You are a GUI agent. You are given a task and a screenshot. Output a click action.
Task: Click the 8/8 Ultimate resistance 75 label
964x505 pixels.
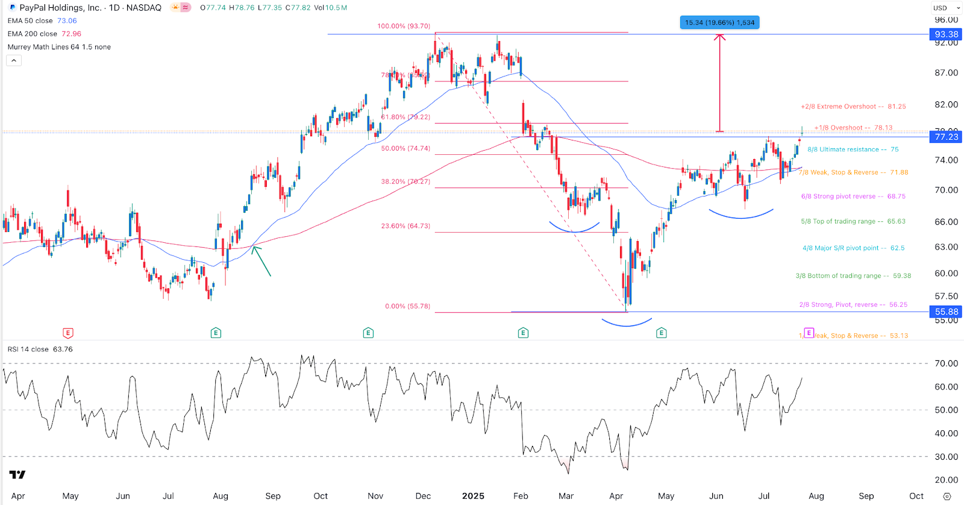tap(853, 149)
